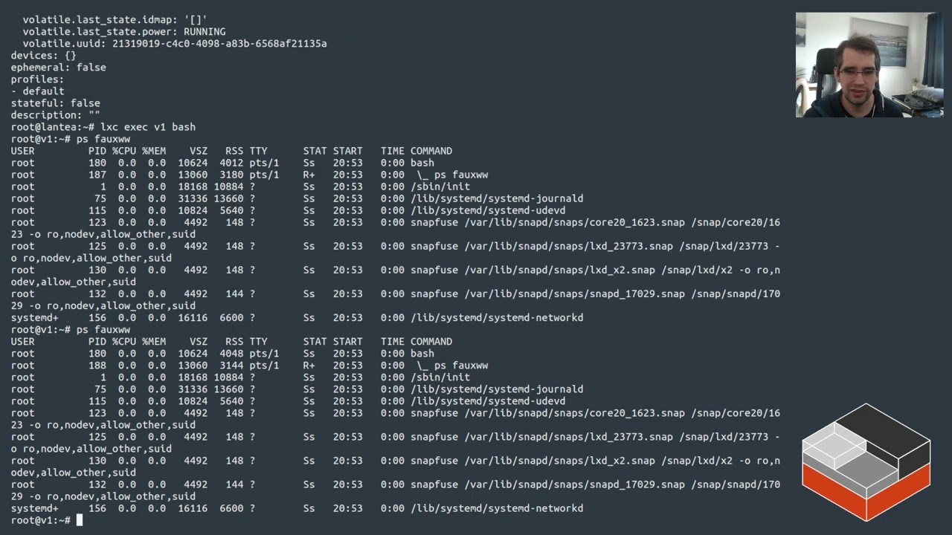
Task: Click the terminal cursor at the last prompt
Action: pos(80,520)
